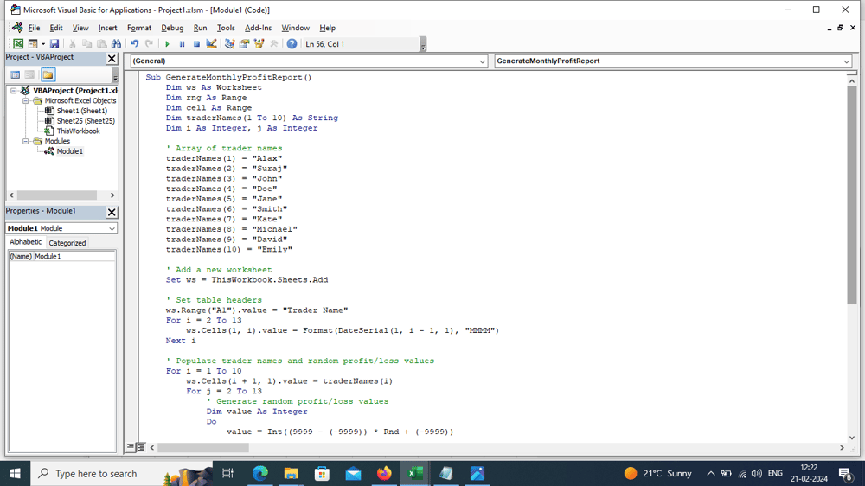Click the code horizontal scrollbar thumb
Screen dimensions: 865x486
tap(203, 448)
